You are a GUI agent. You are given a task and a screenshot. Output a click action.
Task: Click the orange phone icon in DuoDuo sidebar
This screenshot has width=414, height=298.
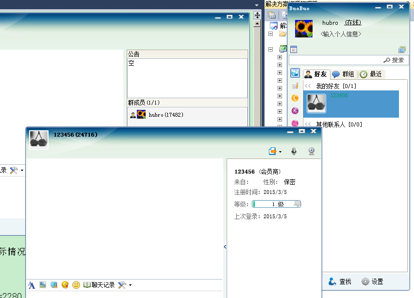coord(295,98)
